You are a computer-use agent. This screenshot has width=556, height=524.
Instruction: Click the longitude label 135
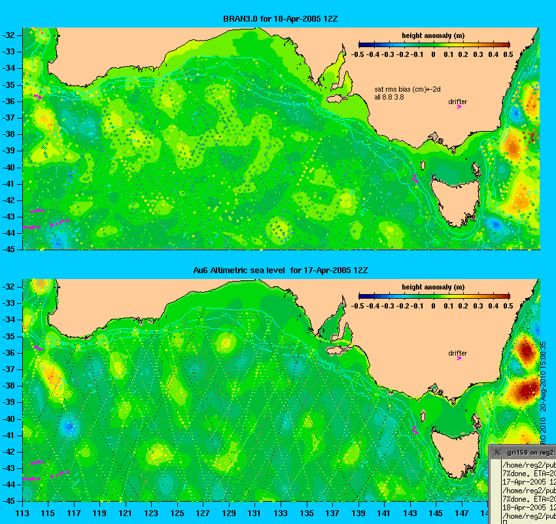[x=307, y=514]
